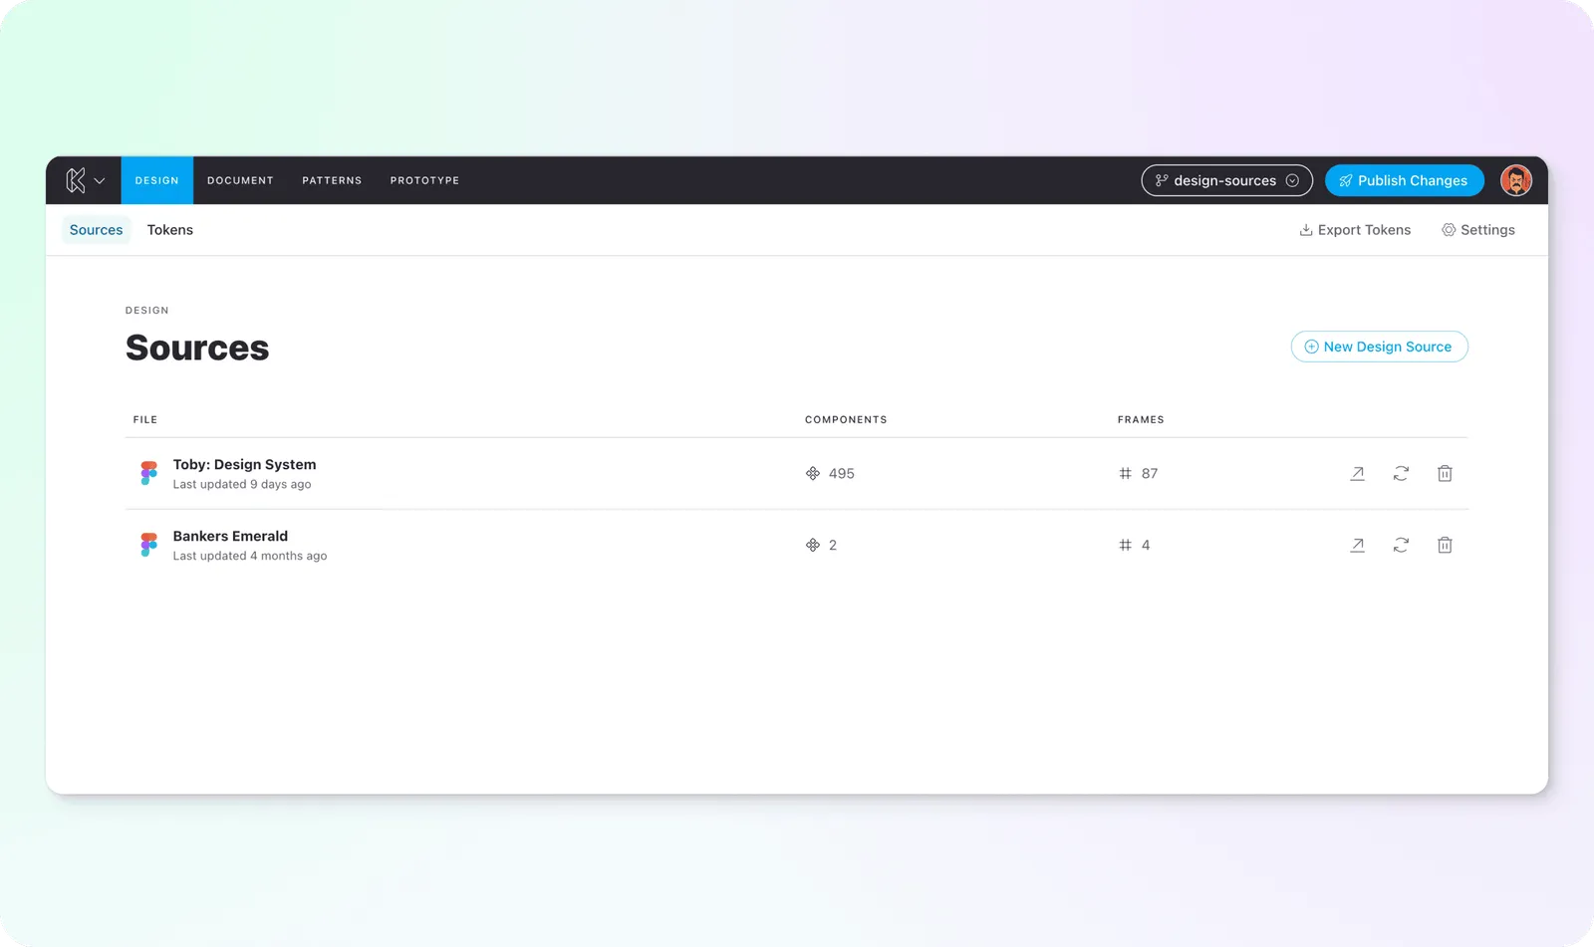The width and height of the screenshot is (1594, 947).
Task: Click the 495 components count
Action: (841, 473)
